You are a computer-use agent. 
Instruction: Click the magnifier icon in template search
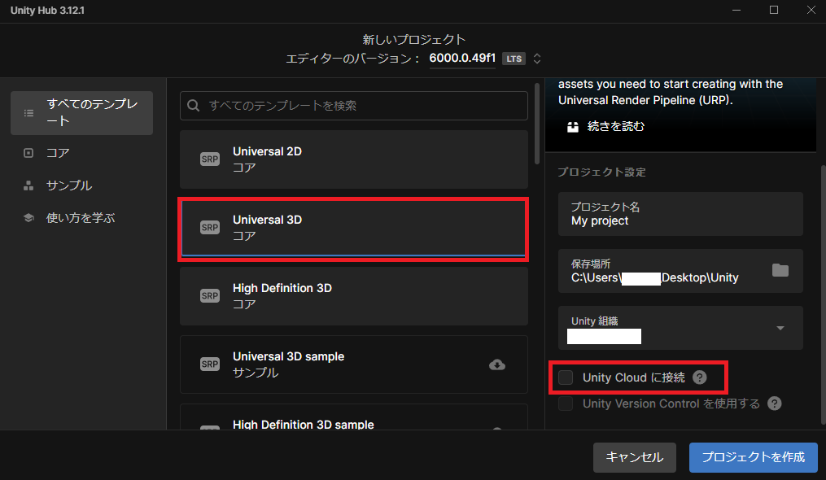[194, 106]
